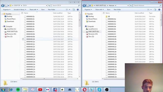The height and width of the screenshot is (92, 163).
Task: Click Help icon in CB SV window
Action: (x=78, y=10)
